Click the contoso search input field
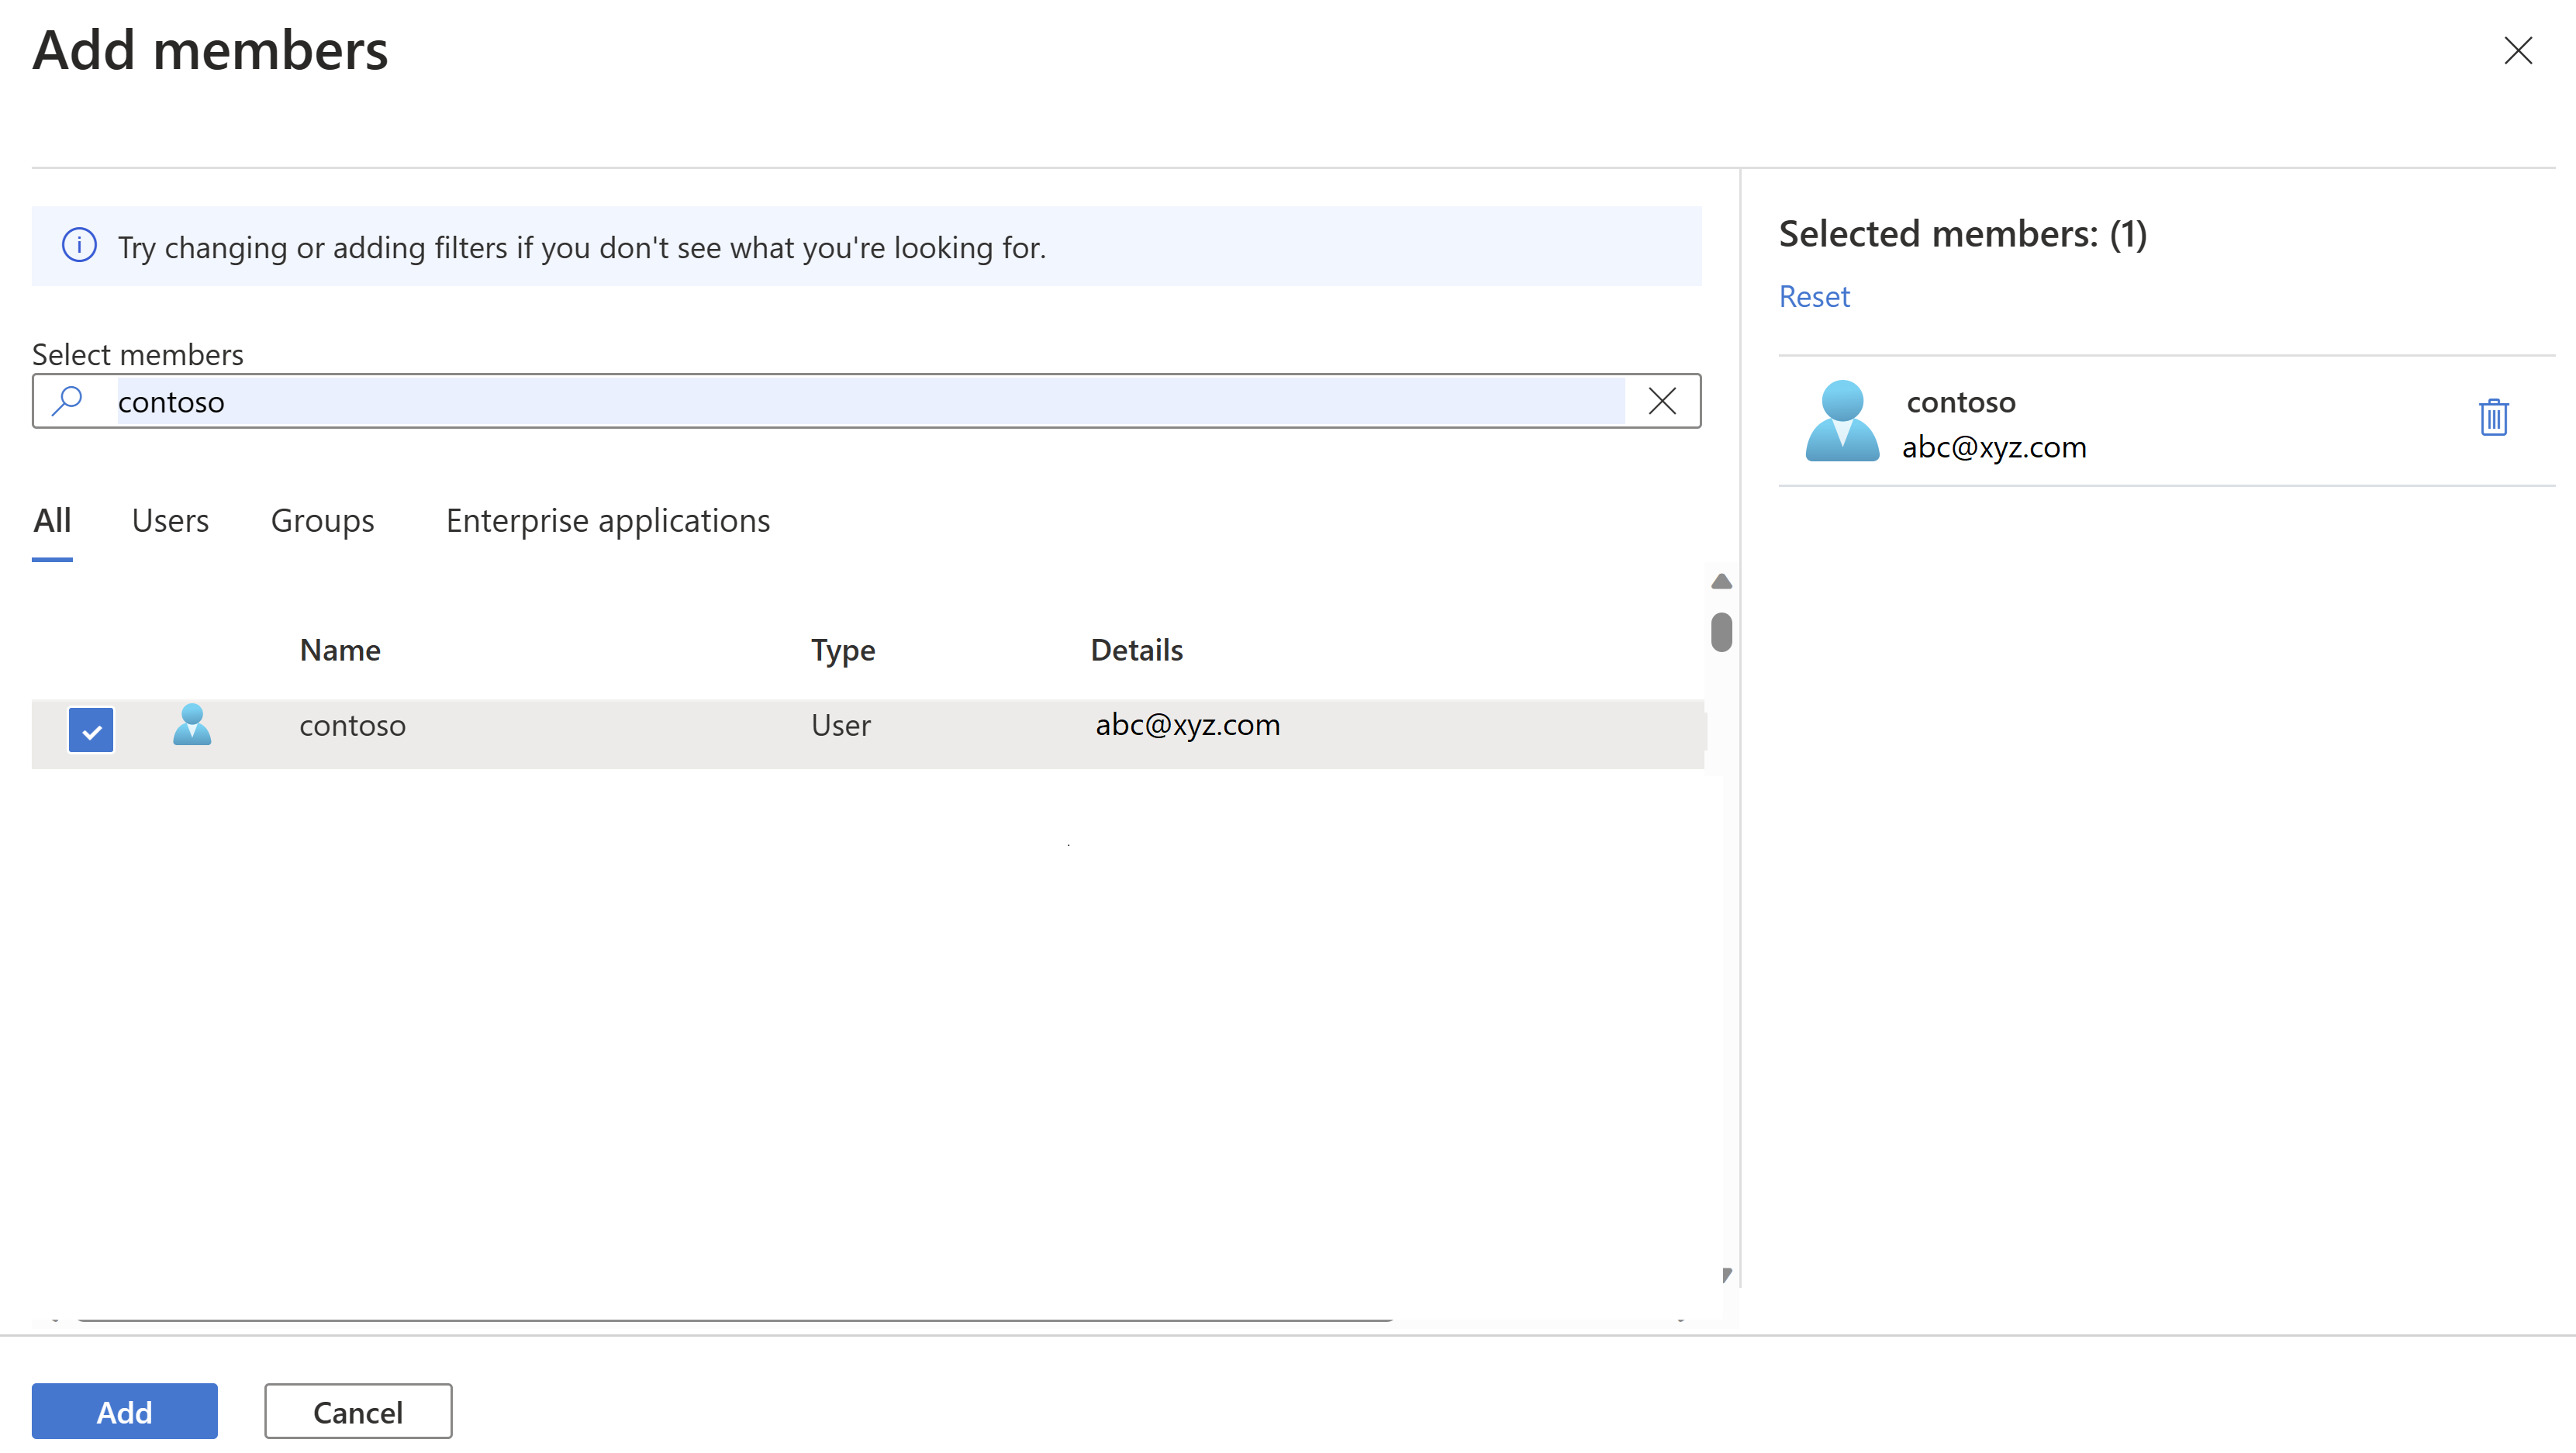Screen dimensions: 2576x1453 [x=865, y=400]
